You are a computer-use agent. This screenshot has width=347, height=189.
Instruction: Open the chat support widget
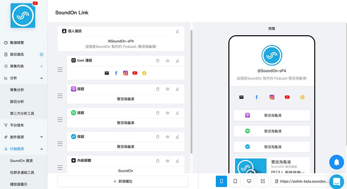pyautogui.click(x=336, y=182)
